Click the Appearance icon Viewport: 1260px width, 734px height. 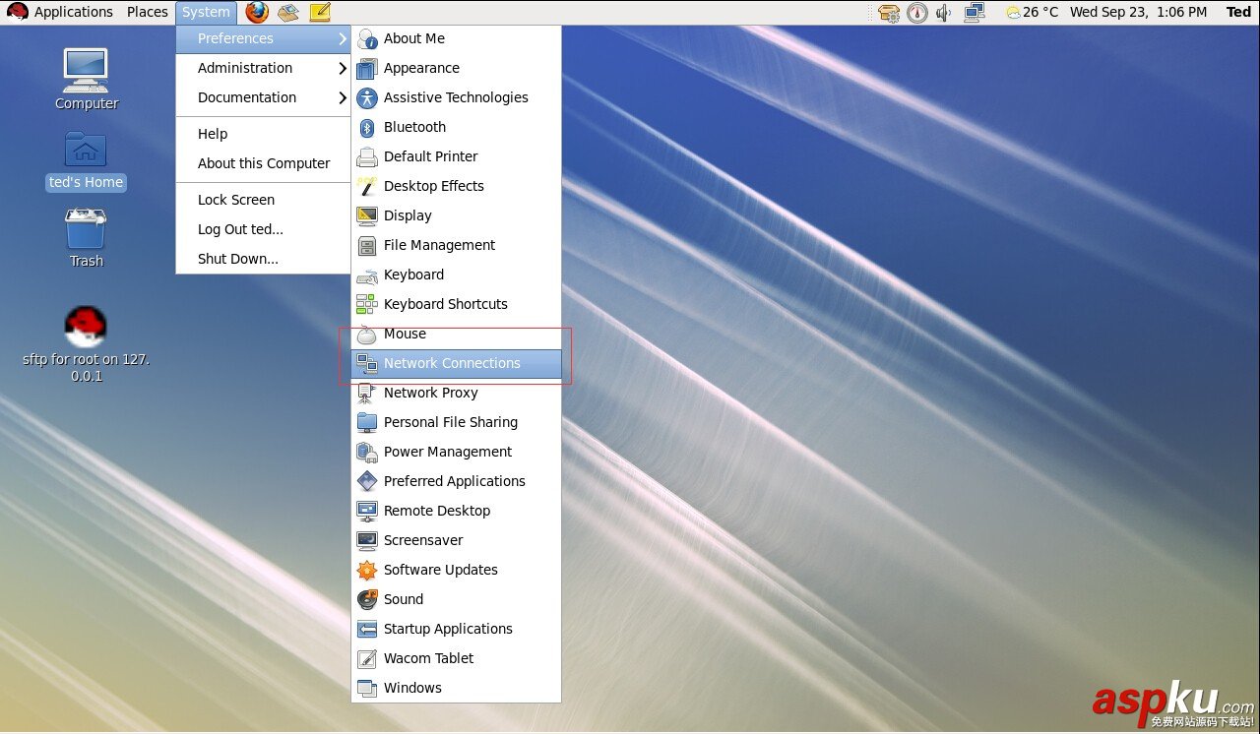pyautogui.click(x=367, y=68)
